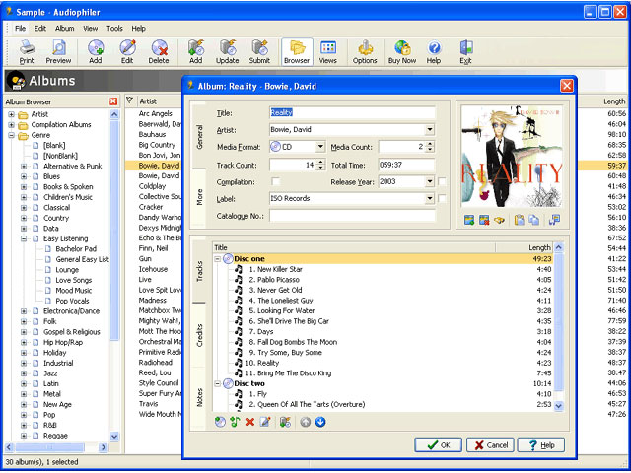631x473 pixels.
Task: Decrease Media Count using the down spinner
Action: (x=430, y=150)
